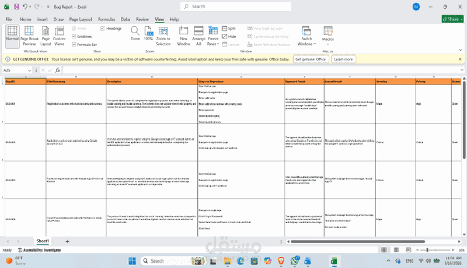Click the zoom slider handle

[x=427, y=250]
